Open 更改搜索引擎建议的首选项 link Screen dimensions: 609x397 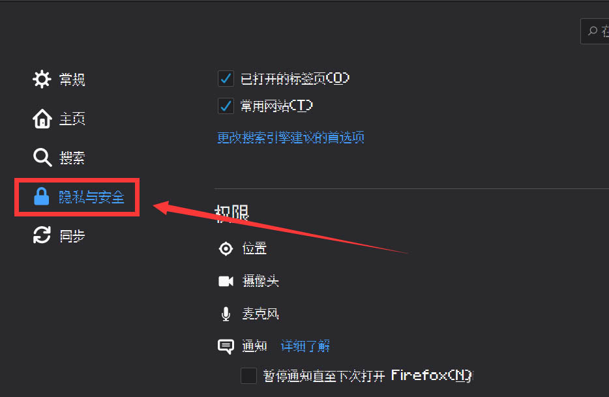tap(291, 138)
